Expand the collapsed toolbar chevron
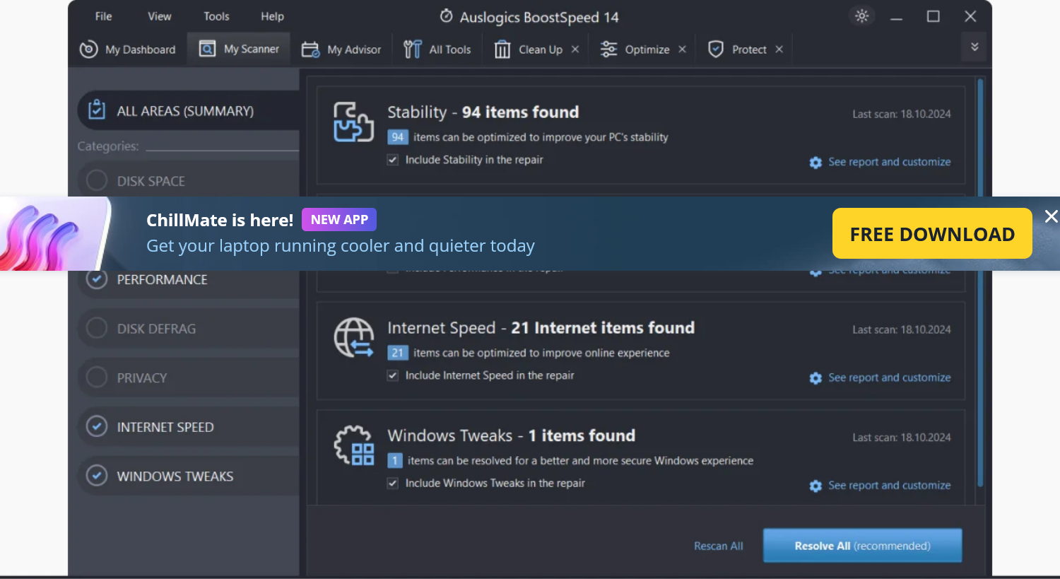This screenshot has width=1060, height=579. click(974, 47)
